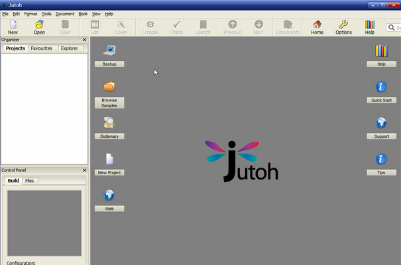401x265 pixels.
Task: Click the search magnifier field in toolbar
Action: [393, 27]
